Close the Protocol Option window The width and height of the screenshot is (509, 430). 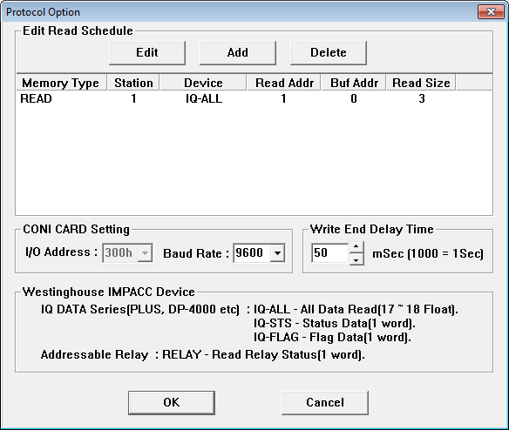coord(491,12)
